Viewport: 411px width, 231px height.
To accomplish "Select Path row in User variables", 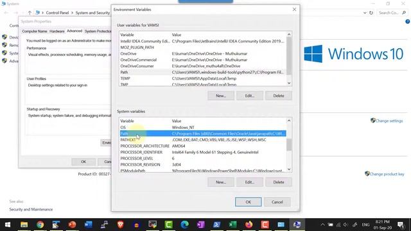I will pyautogui.click(x=203, y=73).
